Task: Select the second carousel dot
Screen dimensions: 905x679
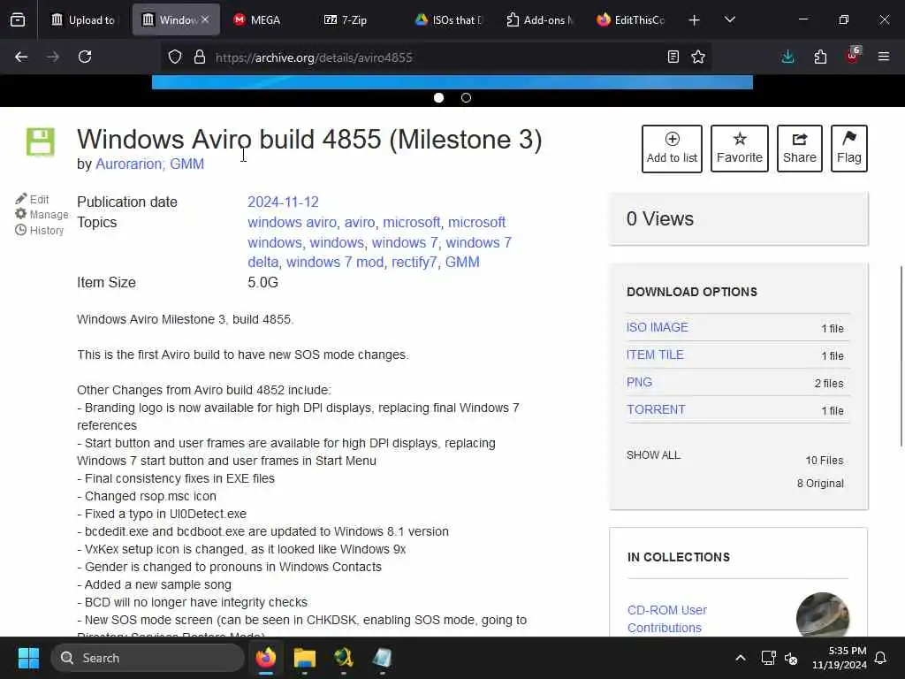Action: click(x=467, y=97)
